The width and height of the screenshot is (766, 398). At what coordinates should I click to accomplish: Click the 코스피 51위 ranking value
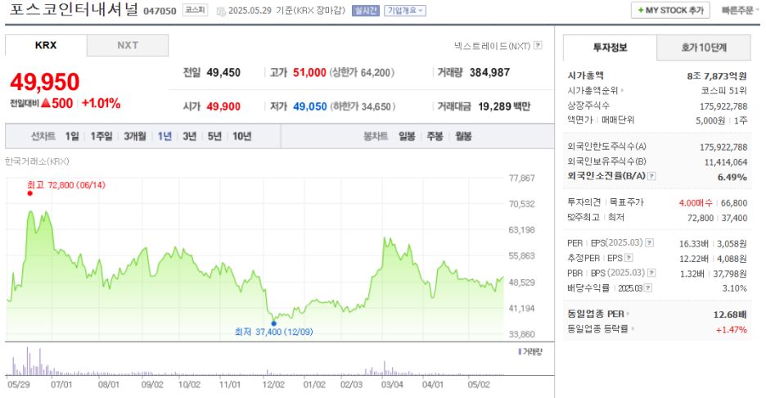pos(724,90)
